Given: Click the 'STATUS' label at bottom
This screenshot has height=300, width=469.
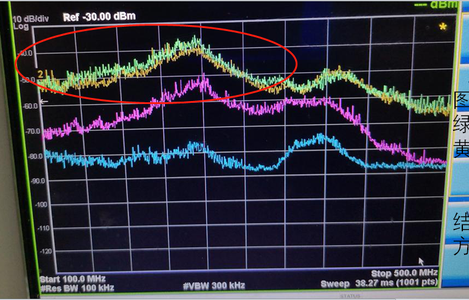Looking at the screenshot, I should click(x=350, y=296).
